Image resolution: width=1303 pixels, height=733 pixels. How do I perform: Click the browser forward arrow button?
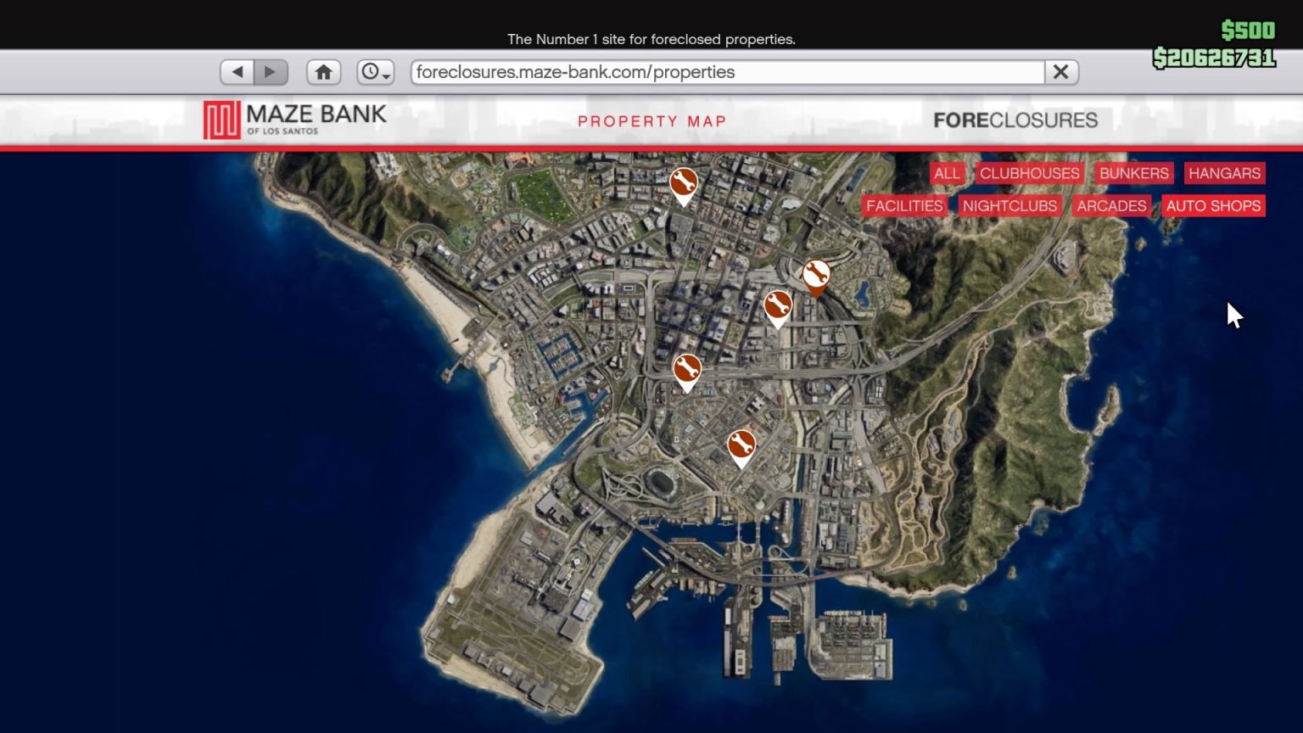271,72
